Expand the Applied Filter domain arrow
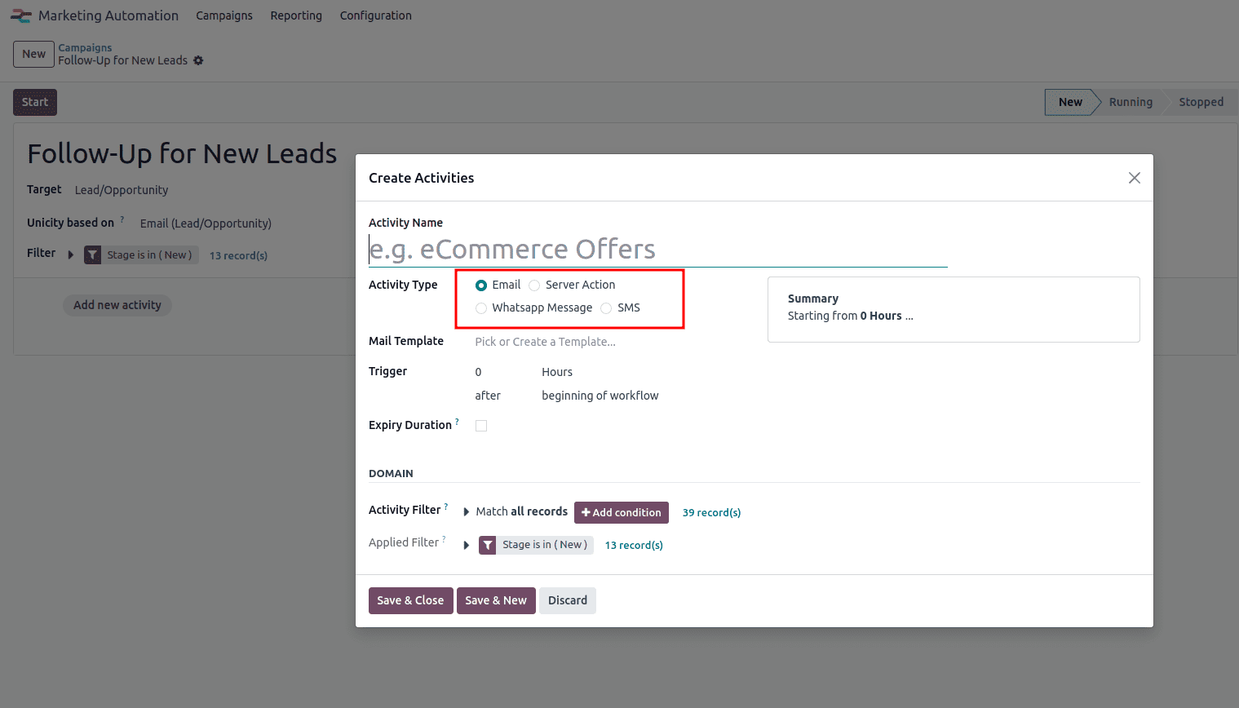 pyautogui.click(x=467, y=545)
